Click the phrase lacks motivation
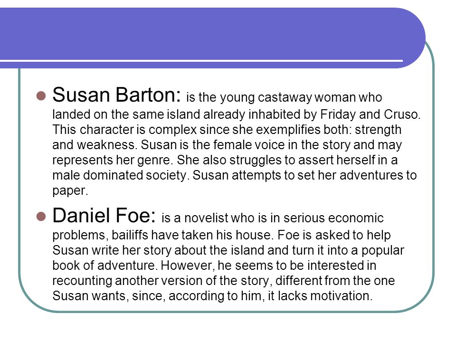Image resolution: width=456 pixels, height=342 pixels. tap(325, 296)
